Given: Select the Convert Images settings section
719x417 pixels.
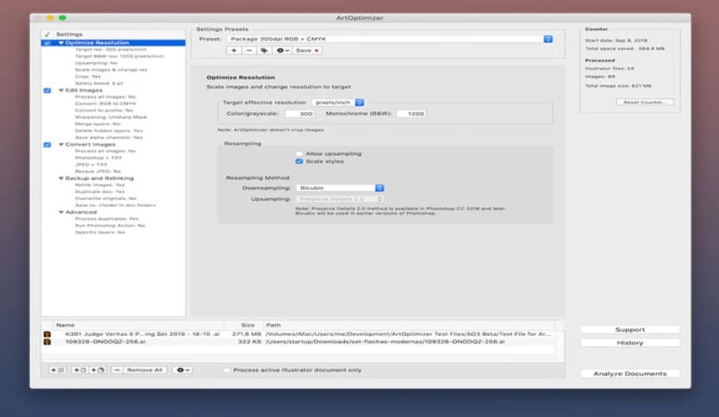Looking at the screenshot, I should [90, 144].
